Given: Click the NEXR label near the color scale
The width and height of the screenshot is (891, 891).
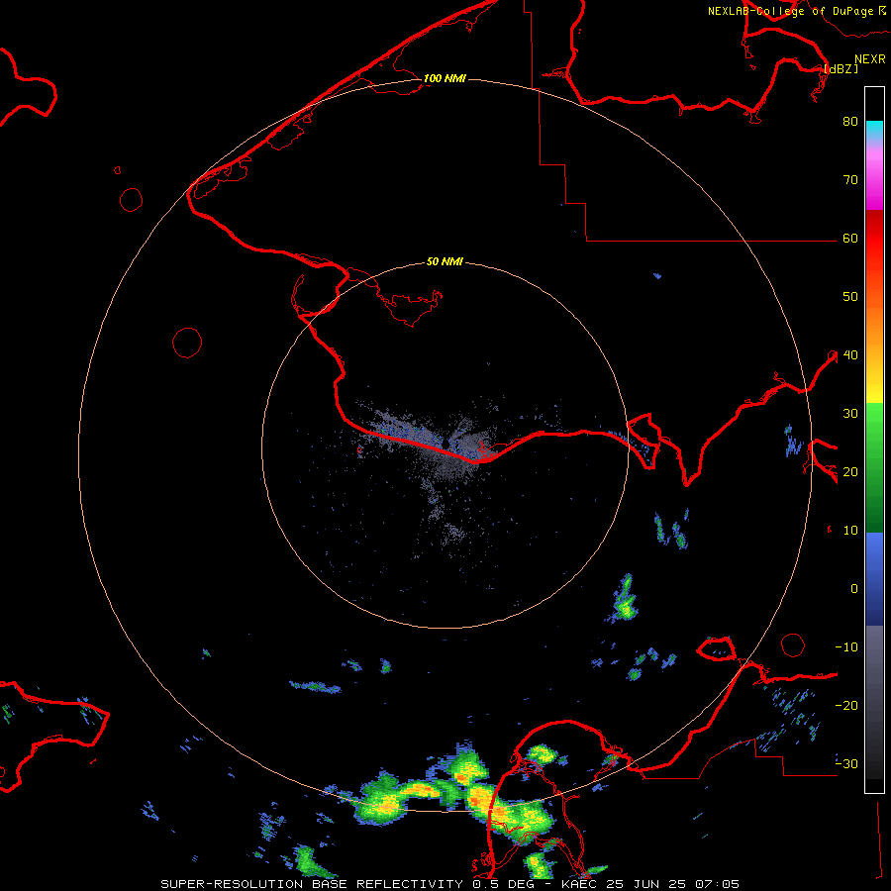Looking at the screenshot, I should pyautogui.click(x=870, y=59).
